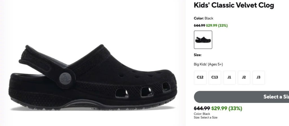Click the Color: Black label under title
Viewport: 289px width, 126px height.
203,18
